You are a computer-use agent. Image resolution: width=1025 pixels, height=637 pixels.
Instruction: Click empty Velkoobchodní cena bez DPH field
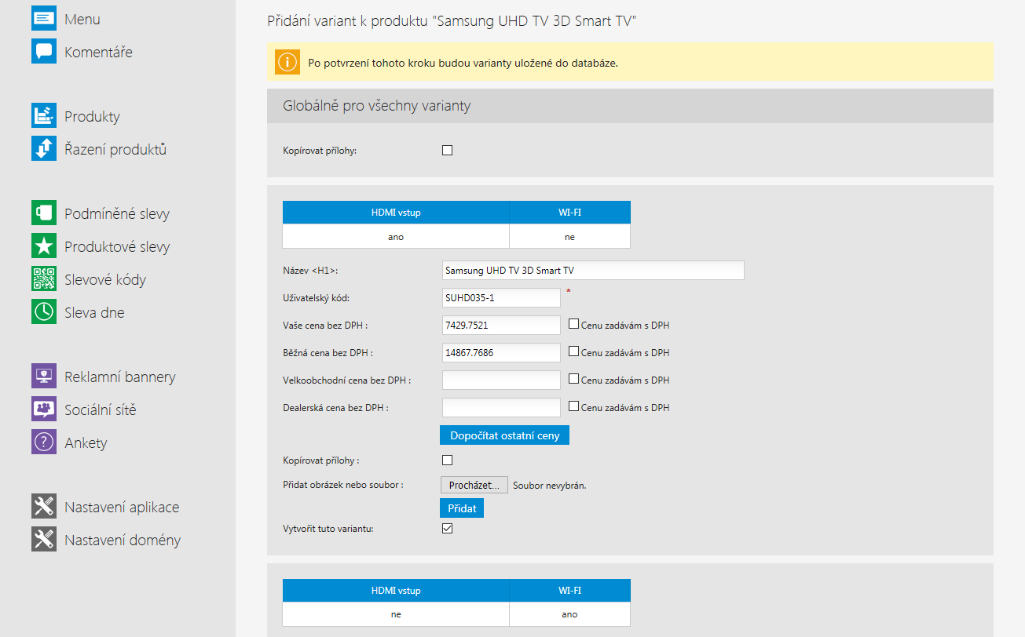(501, 380)
